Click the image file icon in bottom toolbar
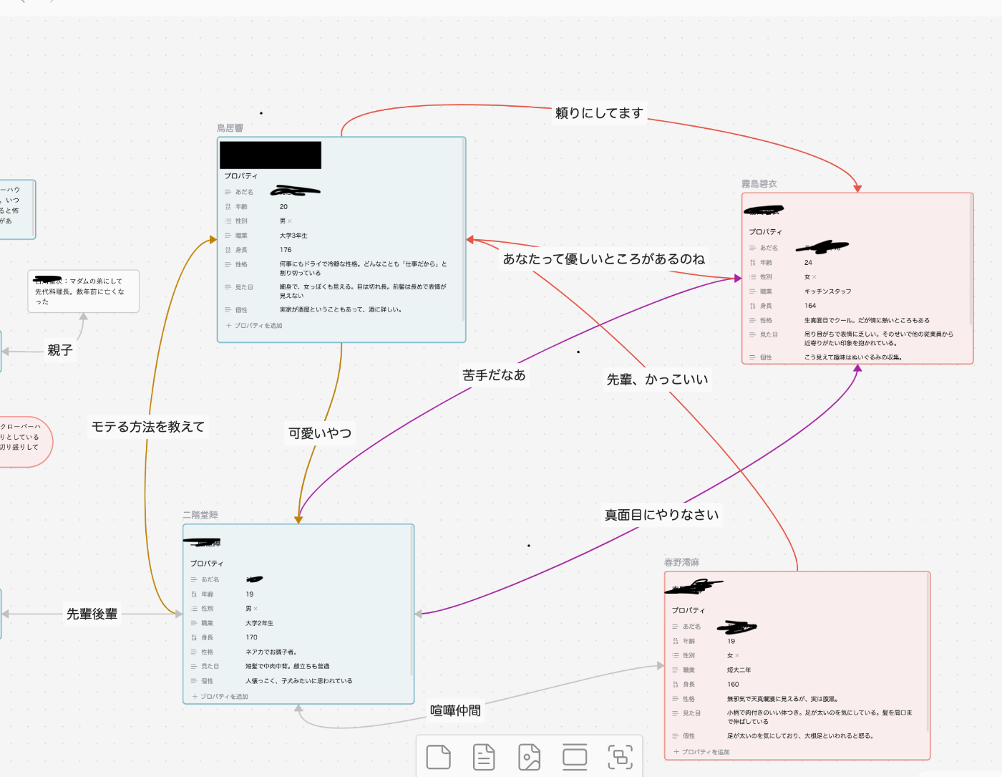Image resolution: width=1002 pixels, height=777 pixels. [529, 757]
